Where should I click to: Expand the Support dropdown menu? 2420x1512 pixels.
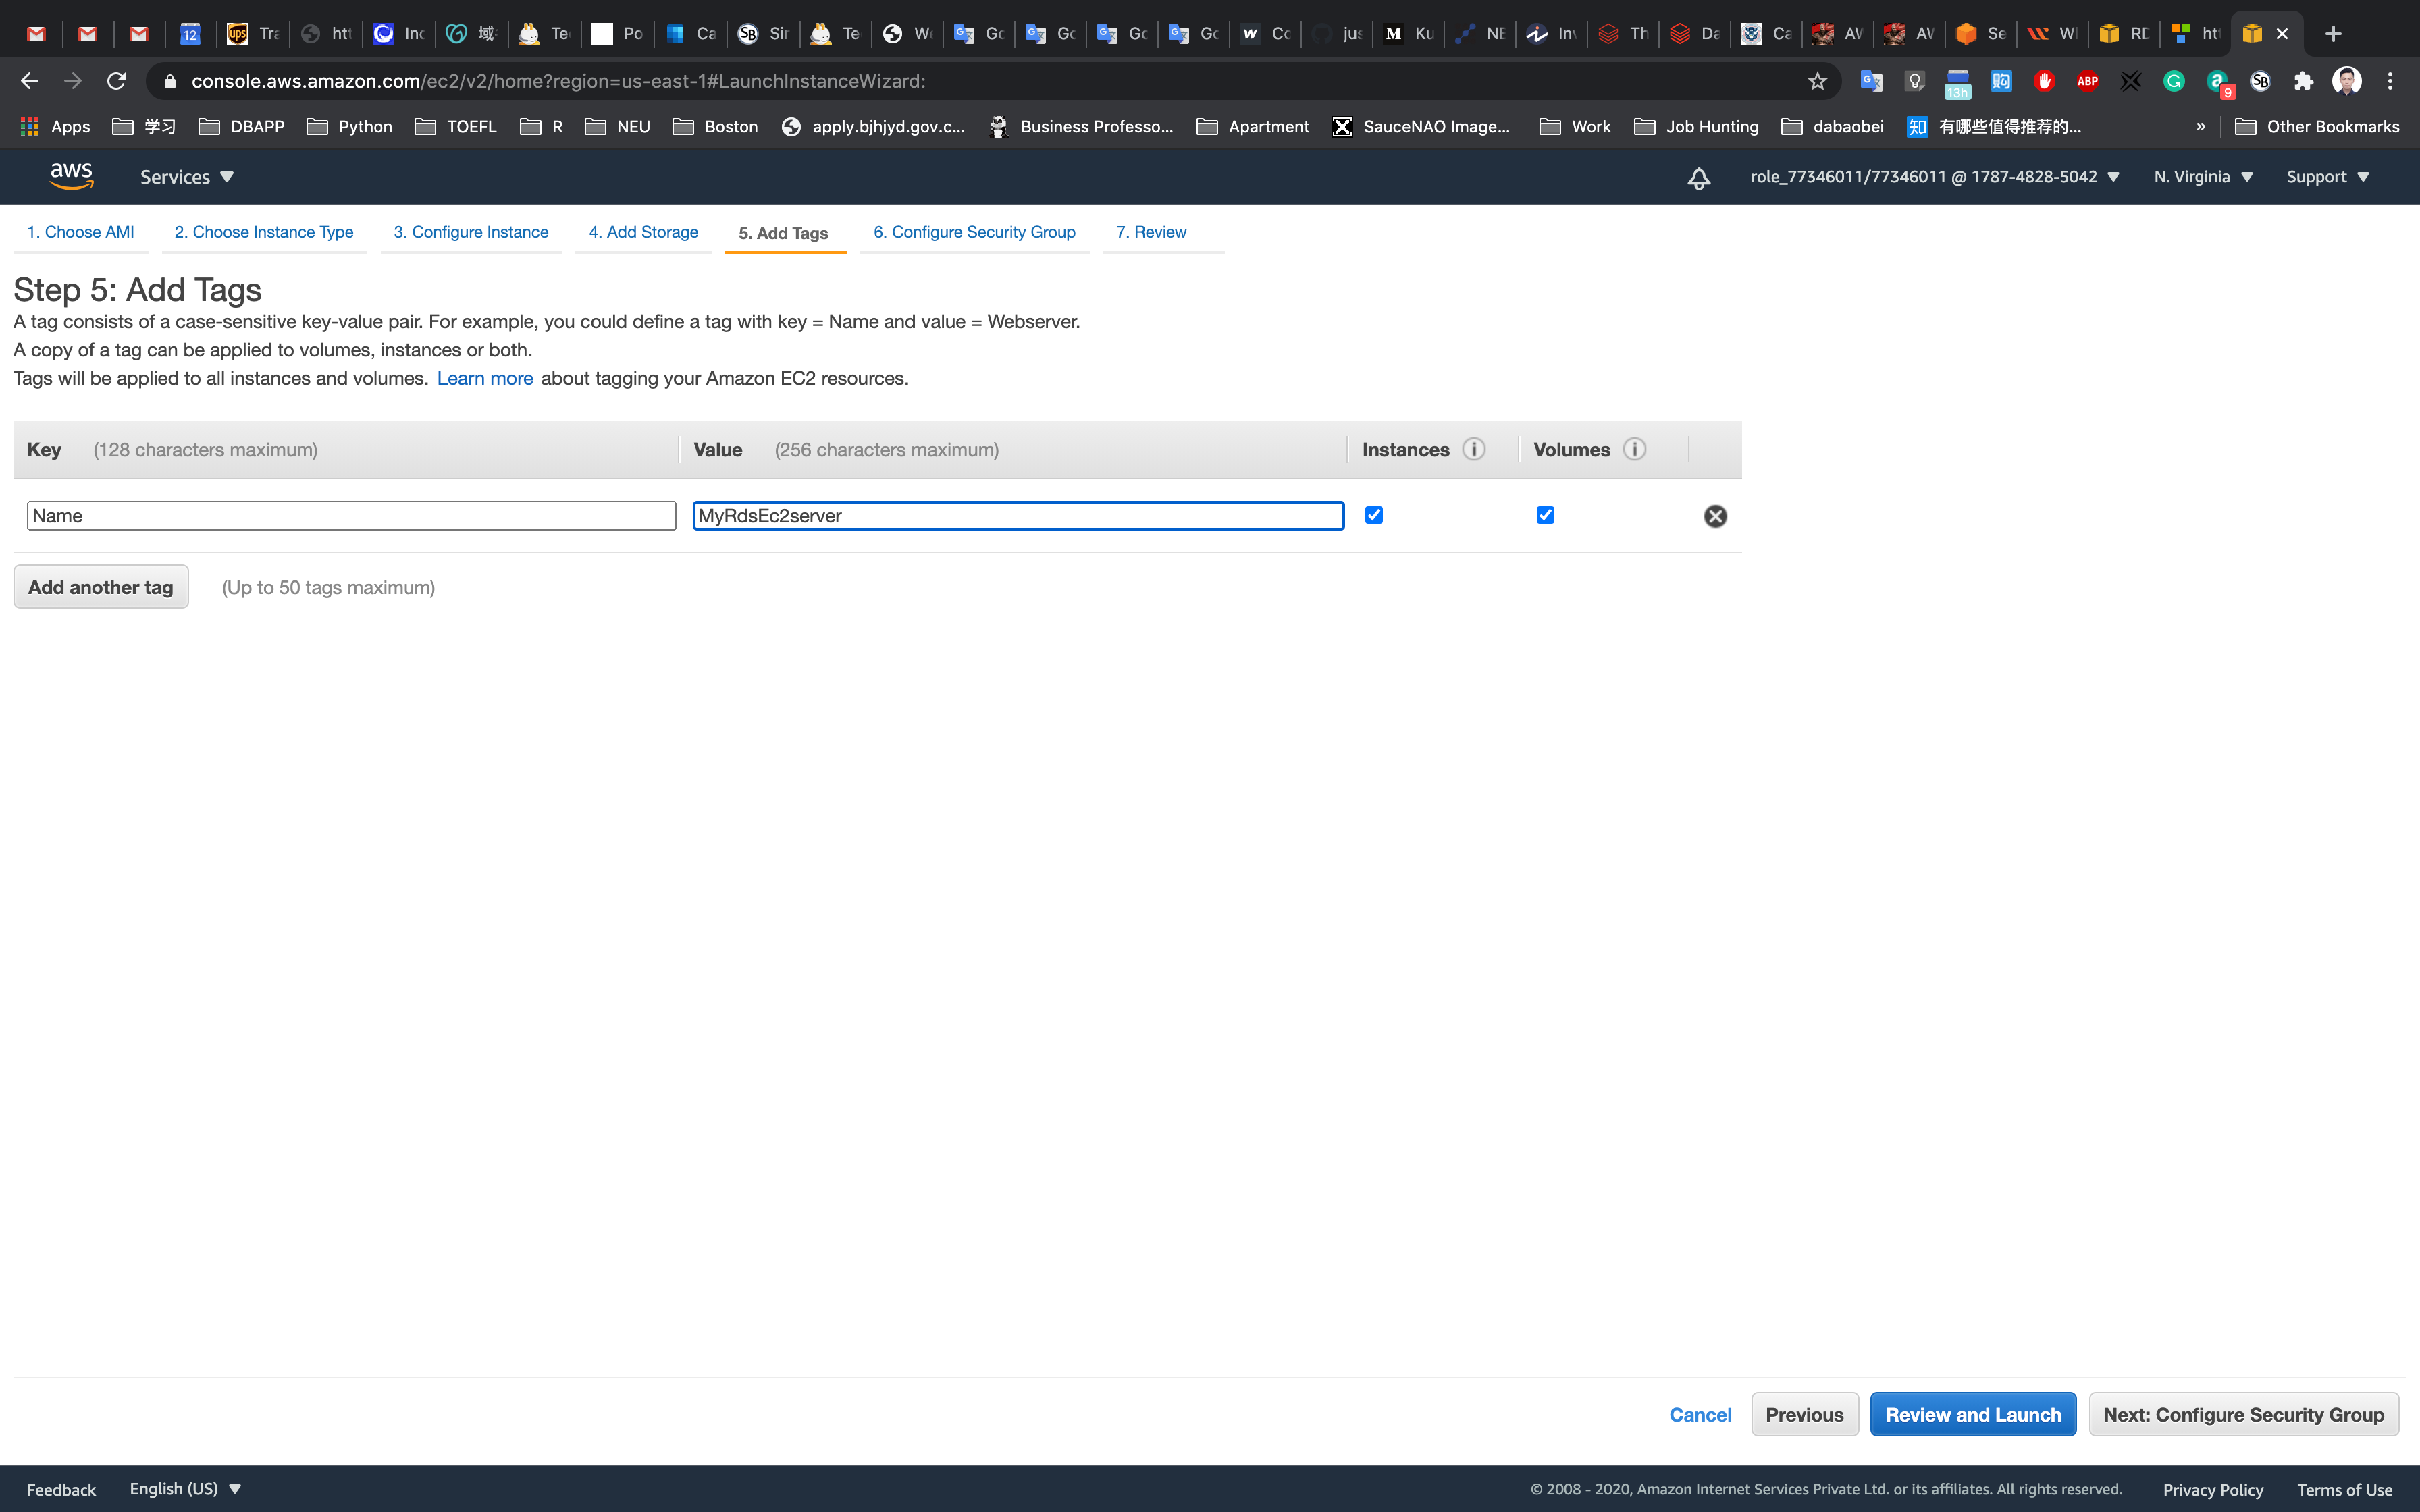click(x=2327, y=177)
